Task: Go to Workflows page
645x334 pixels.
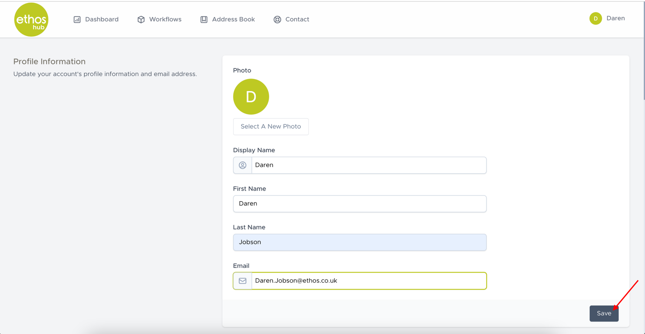Action: [165, 19]
